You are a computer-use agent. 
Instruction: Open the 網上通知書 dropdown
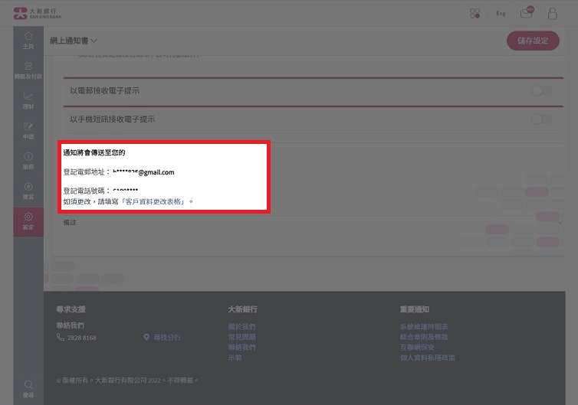[x=74, y=41]
